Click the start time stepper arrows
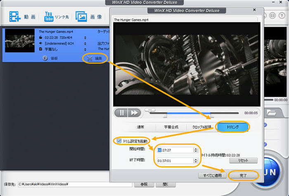Image resolution: width=289 pixels, height=196 pixels. (x=196, y=150)
